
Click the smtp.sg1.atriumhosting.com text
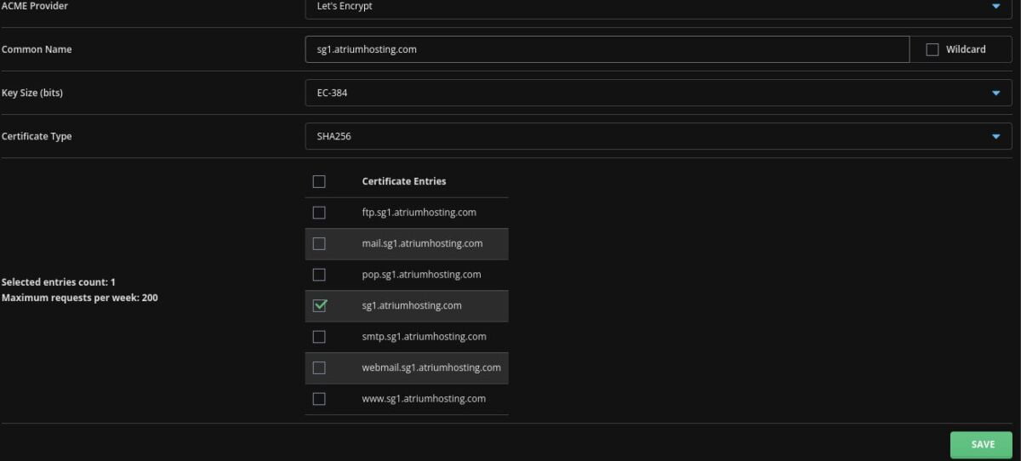click(x=425, y=337)
